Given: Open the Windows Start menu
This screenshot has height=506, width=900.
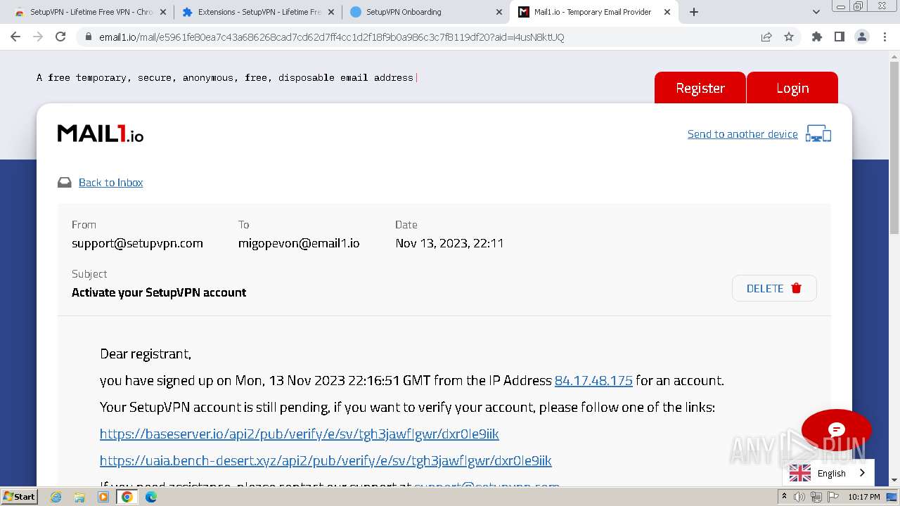Looking at the screenshot, I should point(19,497).
